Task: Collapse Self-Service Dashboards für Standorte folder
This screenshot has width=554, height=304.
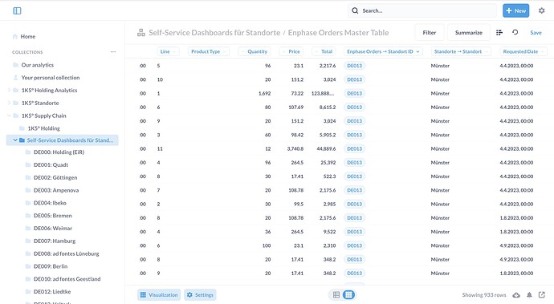Action: click(15, 140)
